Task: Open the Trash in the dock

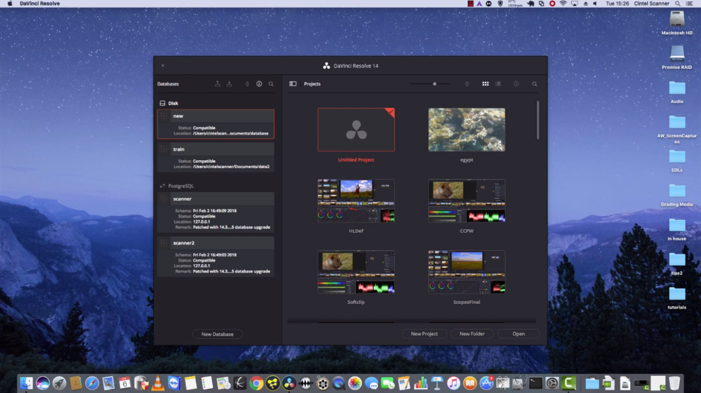Action: [674, 383]
